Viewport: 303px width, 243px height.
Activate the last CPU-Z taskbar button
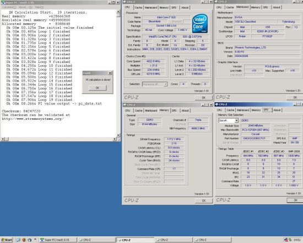pos(212,240)
